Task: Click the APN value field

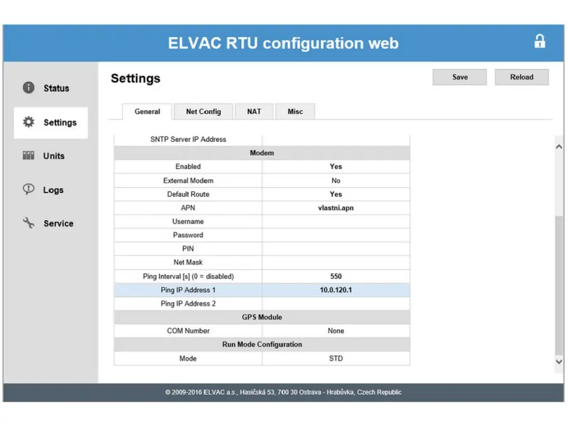Action: point(336,208)
